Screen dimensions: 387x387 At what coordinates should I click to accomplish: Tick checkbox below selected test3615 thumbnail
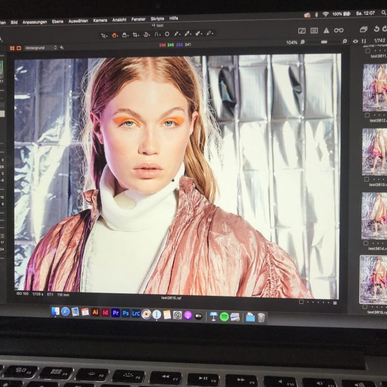[365, 307]
